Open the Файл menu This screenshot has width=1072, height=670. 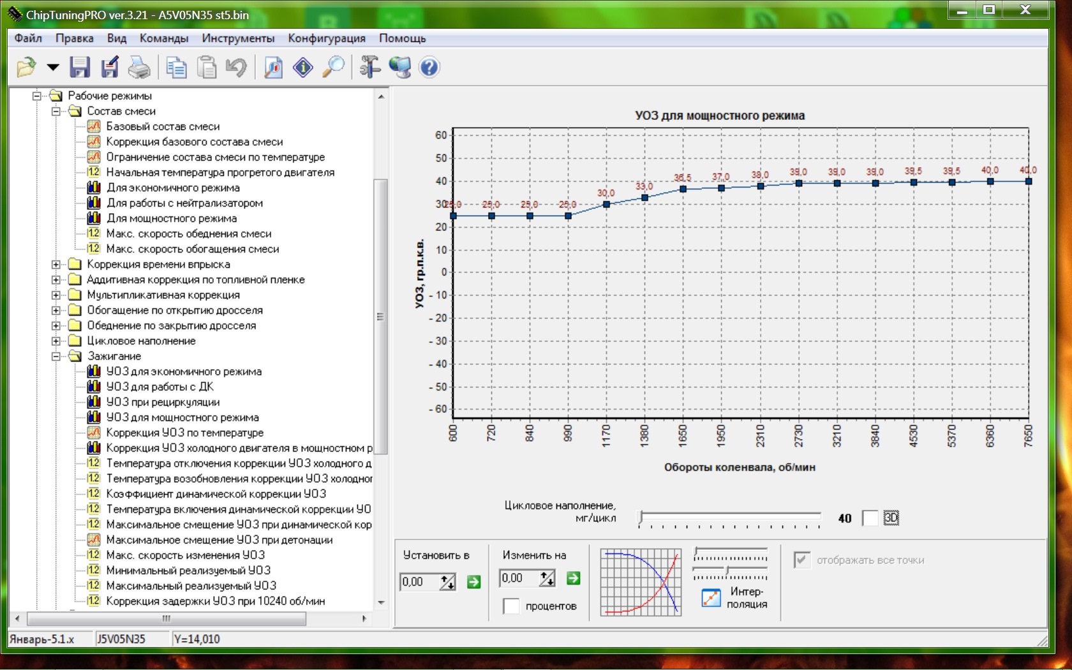coord(28,38)
